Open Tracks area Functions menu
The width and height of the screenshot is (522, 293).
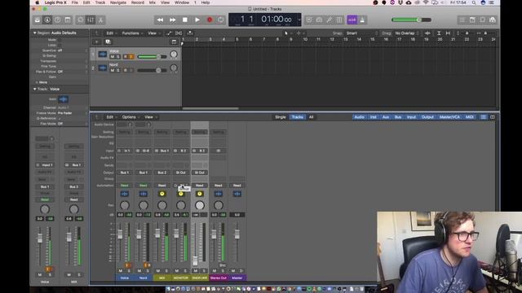point(132,33)
